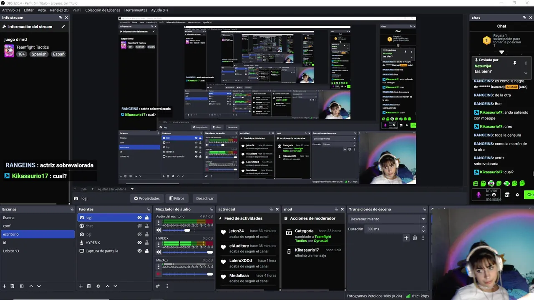Edit stream info with pencil icon
The width and height of the screenshot is (534, 300).
tap(63, 27)
